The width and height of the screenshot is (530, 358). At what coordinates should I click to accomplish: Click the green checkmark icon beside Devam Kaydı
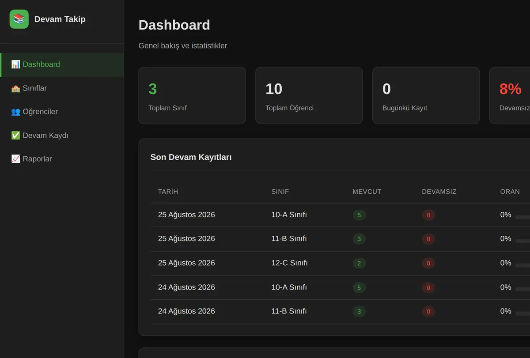15,136
